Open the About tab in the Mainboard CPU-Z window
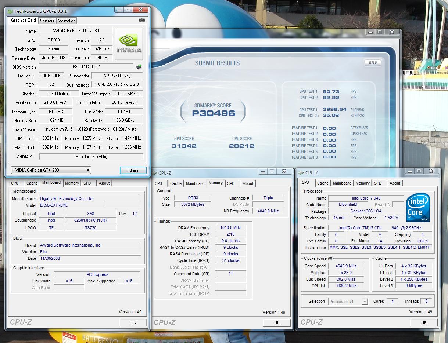The image size is (448, 343). pyautogui.click(x=104, y=183)
